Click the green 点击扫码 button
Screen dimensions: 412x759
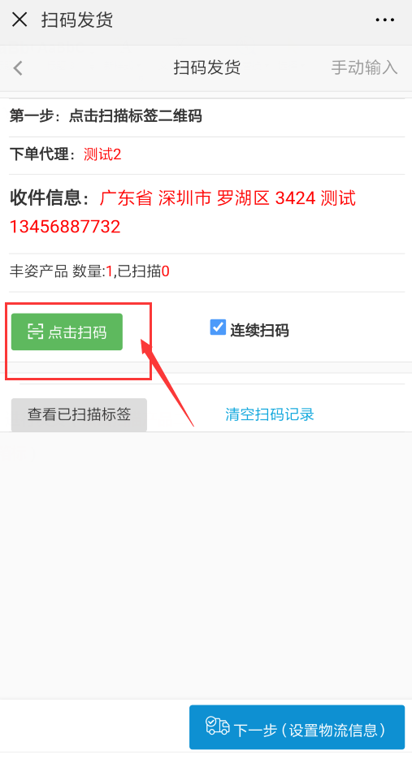[67, 332]
